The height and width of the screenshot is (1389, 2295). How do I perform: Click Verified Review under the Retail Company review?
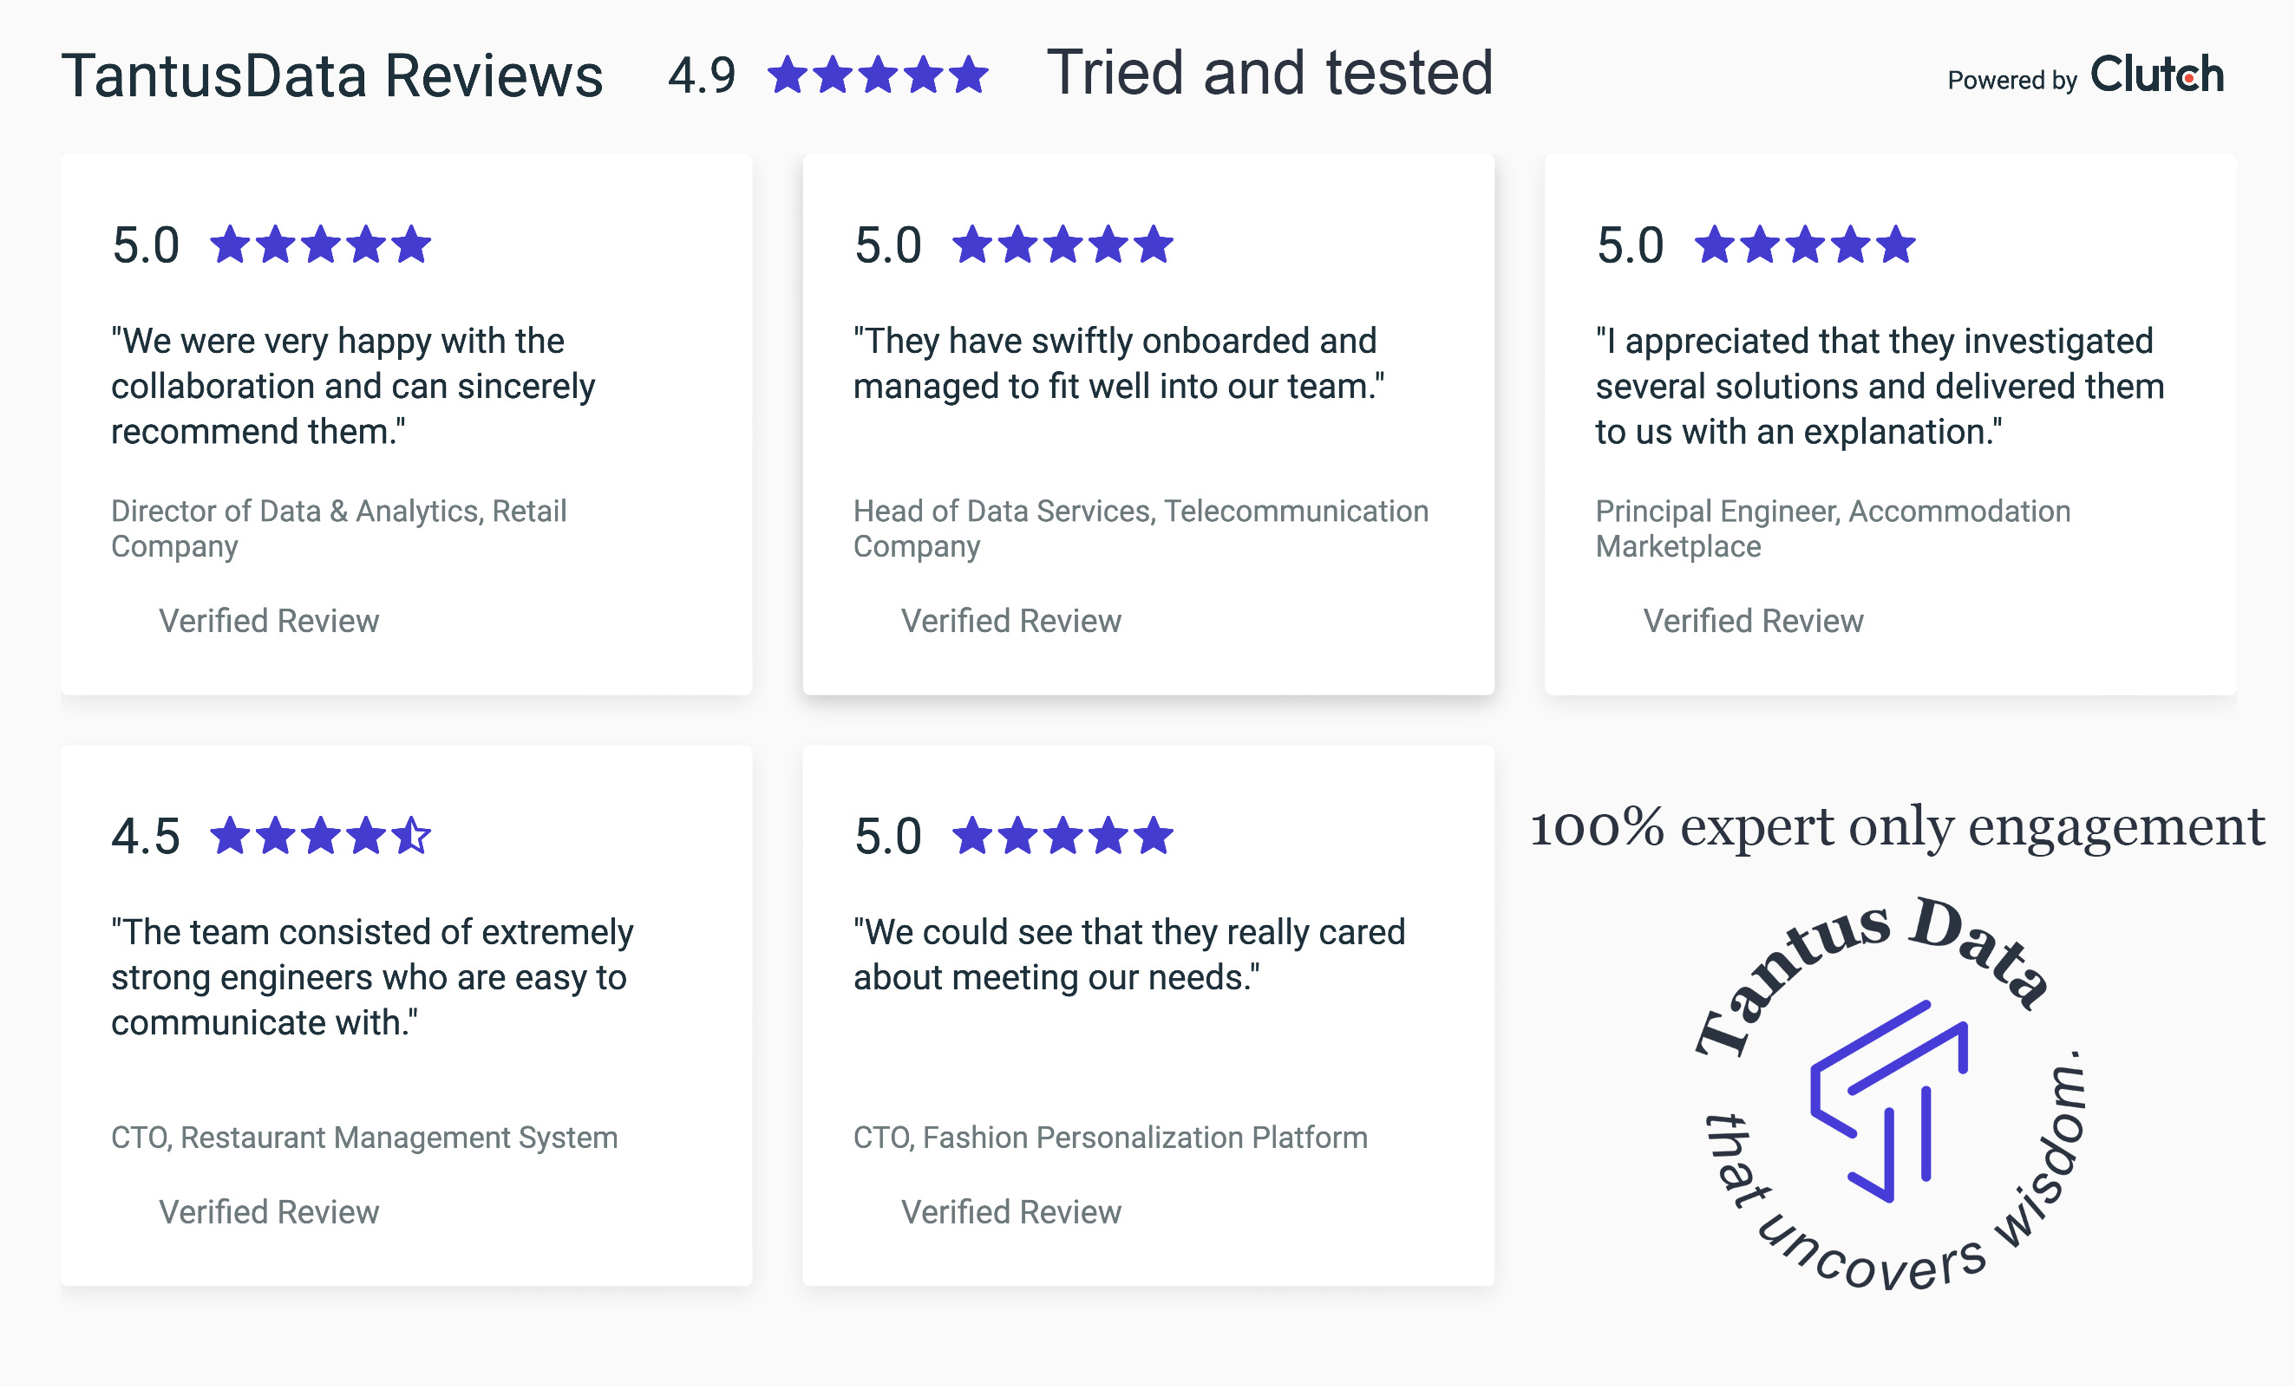268,621
